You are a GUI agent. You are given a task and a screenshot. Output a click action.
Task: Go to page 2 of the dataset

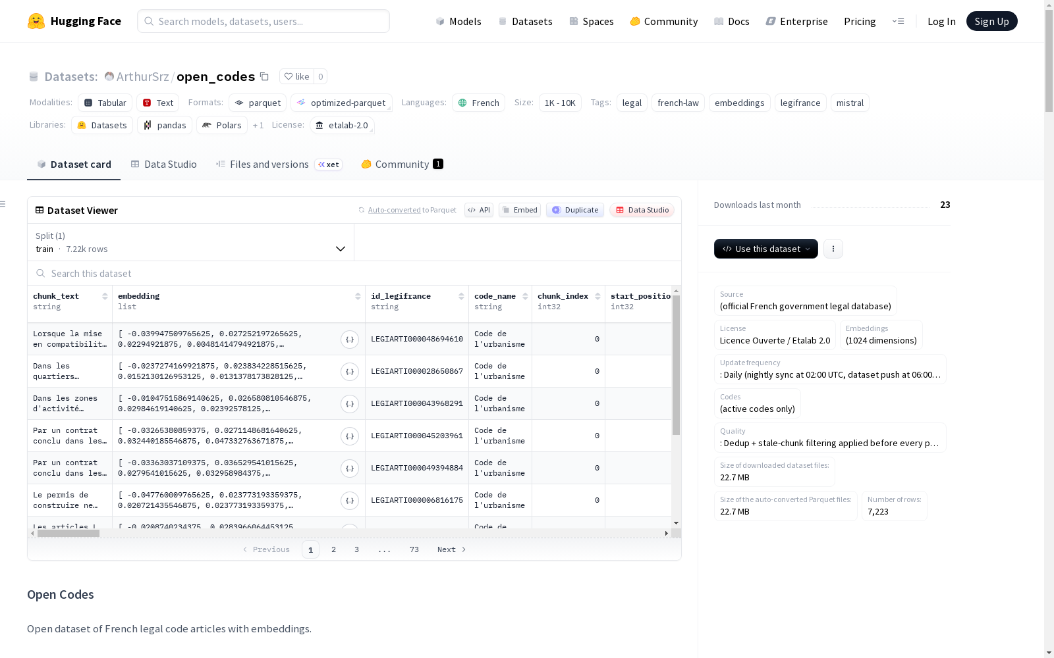pyautogui.click(x=334, y=549)
